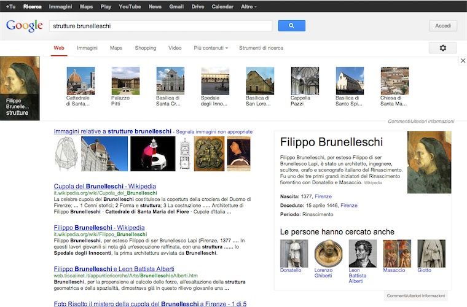The width and height of the screenshot is (467, 307).
Task: Click Donatello name link
Action: click(x=291, y=270)
